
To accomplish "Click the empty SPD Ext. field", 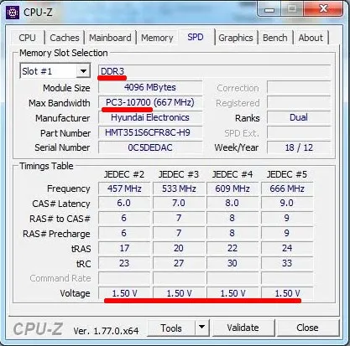I will 299,132.
